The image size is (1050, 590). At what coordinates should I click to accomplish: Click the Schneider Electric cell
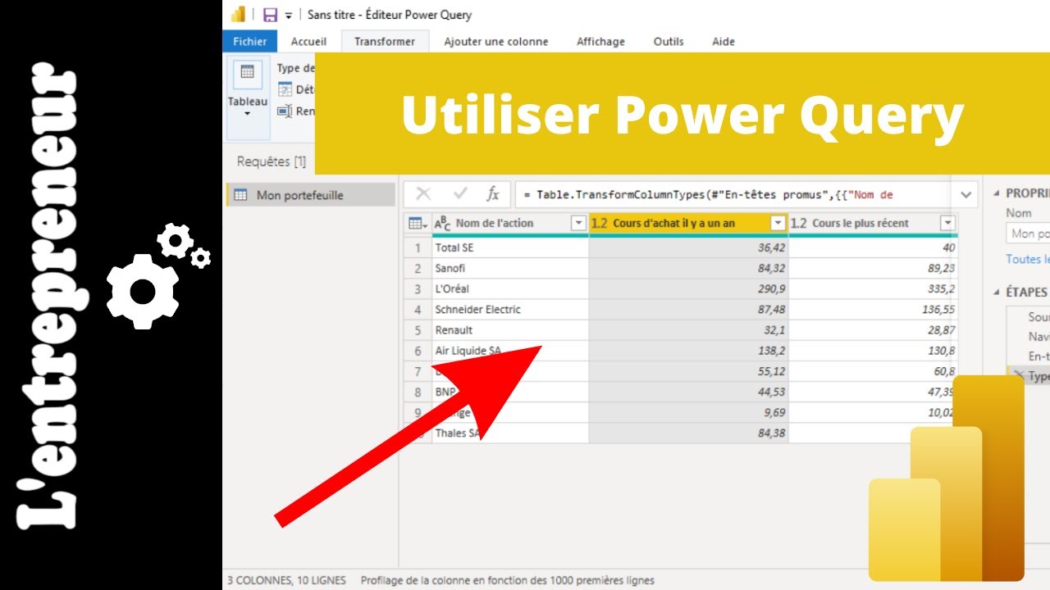510,309
